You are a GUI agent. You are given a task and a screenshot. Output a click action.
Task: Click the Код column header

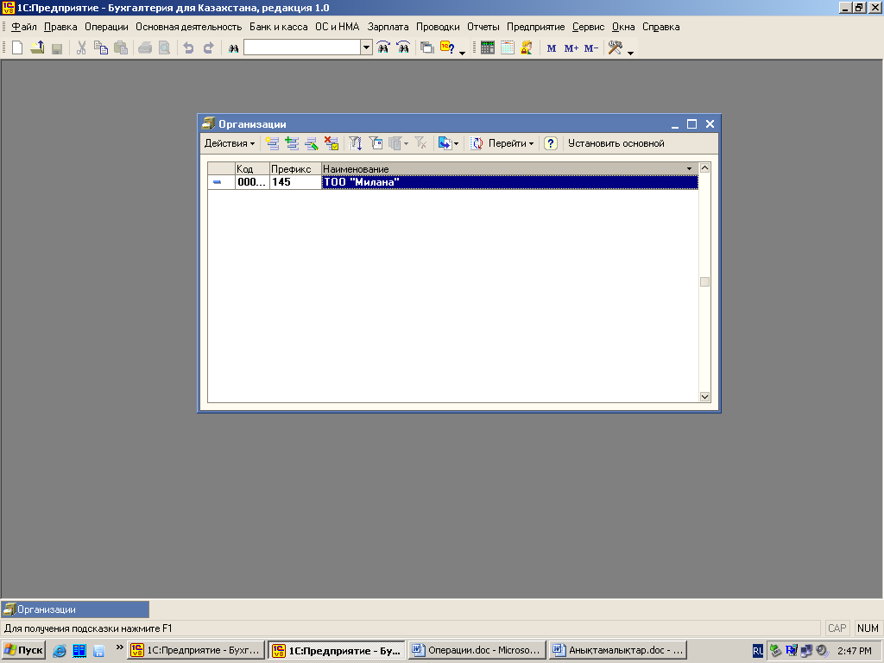point(252,168)
